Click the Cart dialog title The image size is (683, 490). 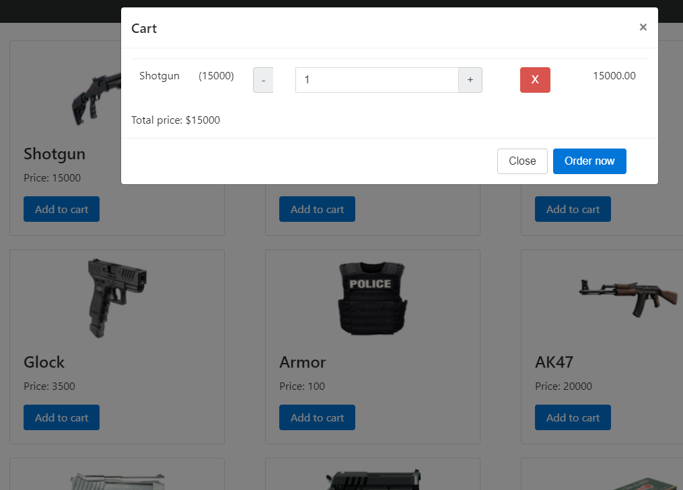tap(144, 29)
